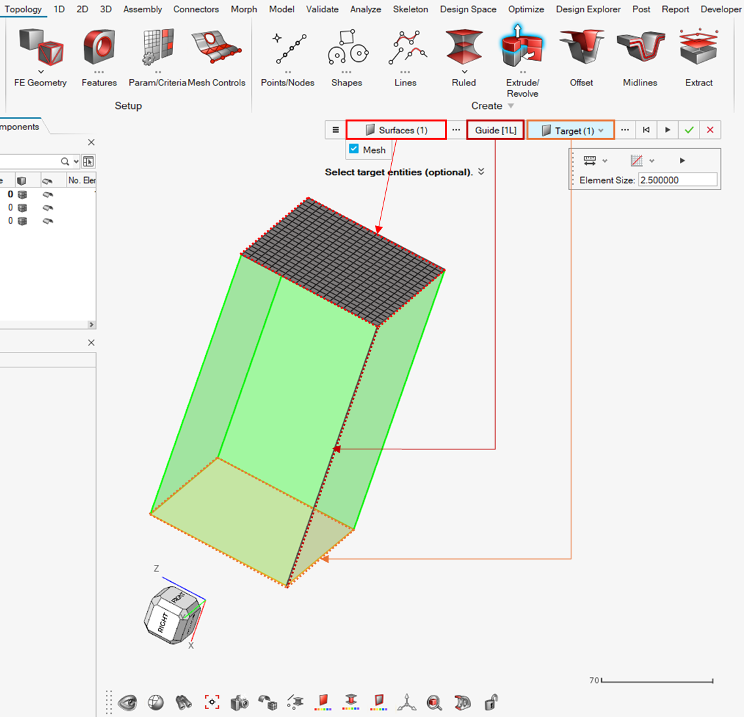Open the browser search dropdown arrow
744x717 pixels.
click(x=76, y=162)
